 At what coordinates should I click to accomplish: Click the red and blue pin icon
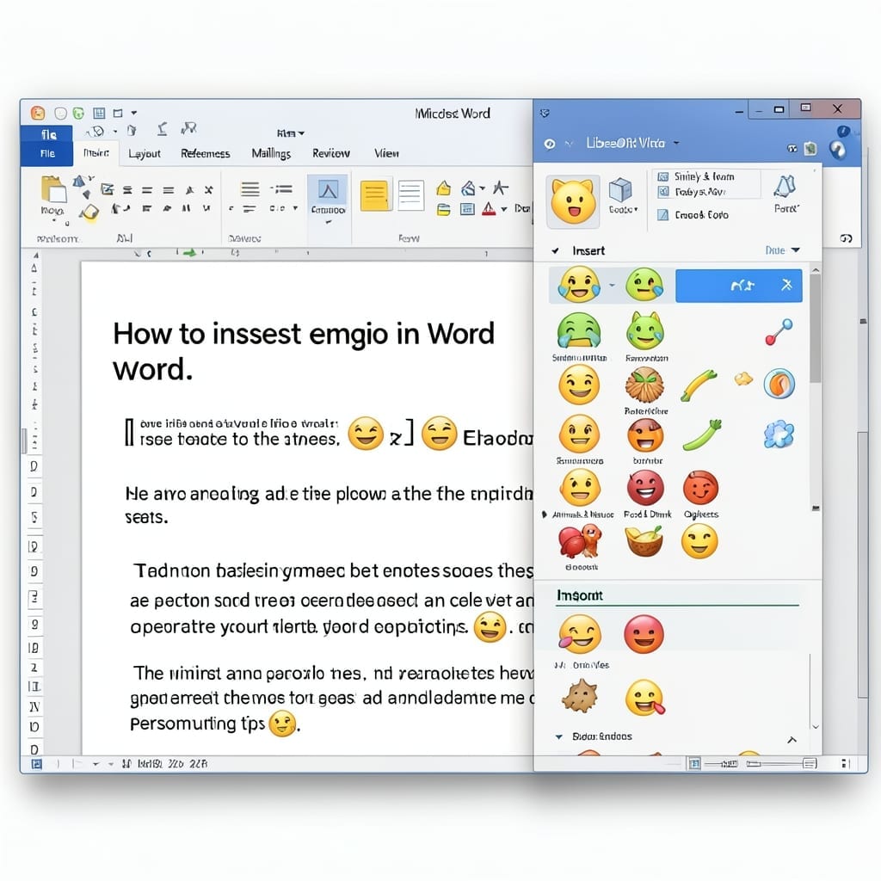(x=779, y=331)
